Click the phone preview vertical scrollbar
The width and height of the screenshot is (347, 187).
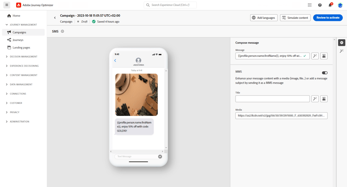pos(166,109)
